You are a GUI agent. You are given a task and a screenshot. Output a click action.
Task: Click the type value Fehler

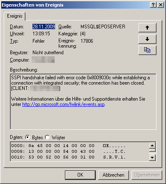click(x=39, y=41)
